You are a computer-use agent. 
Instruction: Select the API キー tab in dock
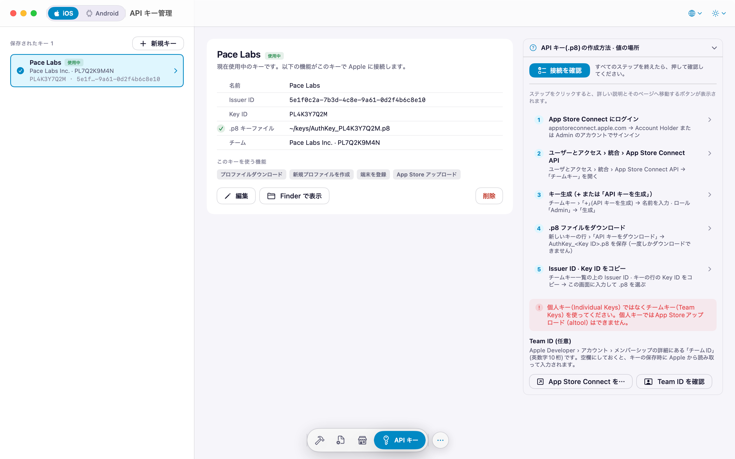(x=399, y=440)
